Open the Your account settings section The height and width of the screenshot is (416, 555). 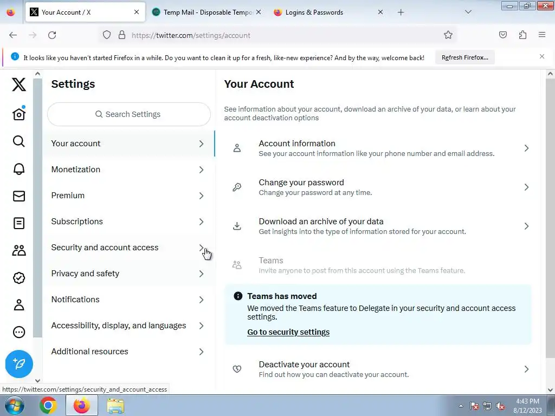pyautogui.click(x=128, y=144)
